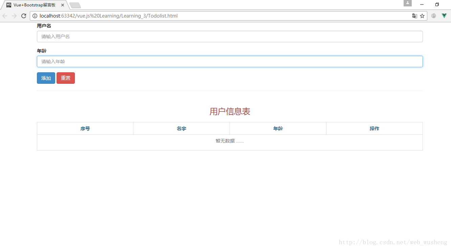The image size is (451, 249).
Task: Click the 名字 column header
Action: coord(181,128)
